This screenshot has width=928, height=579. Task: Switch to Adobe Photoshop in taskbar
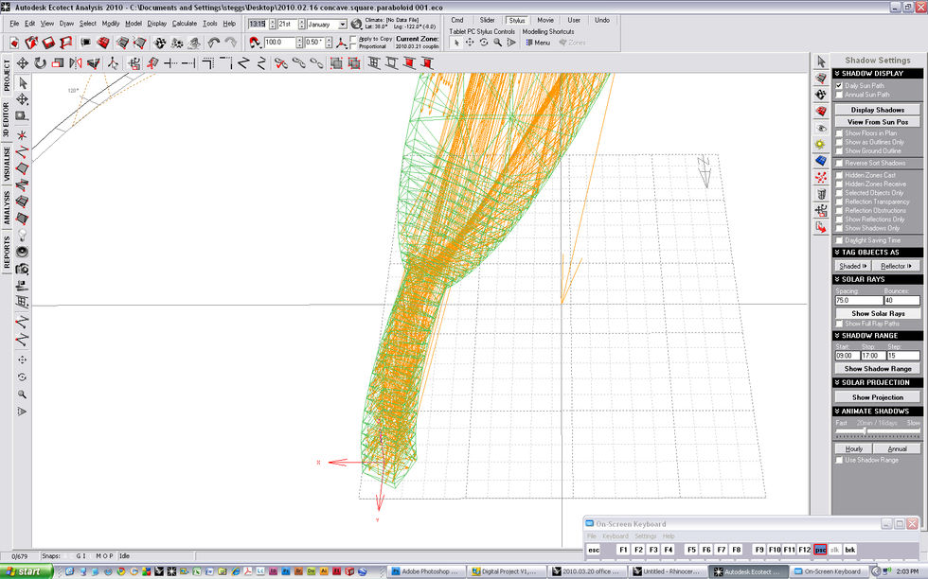click(426, 571)
